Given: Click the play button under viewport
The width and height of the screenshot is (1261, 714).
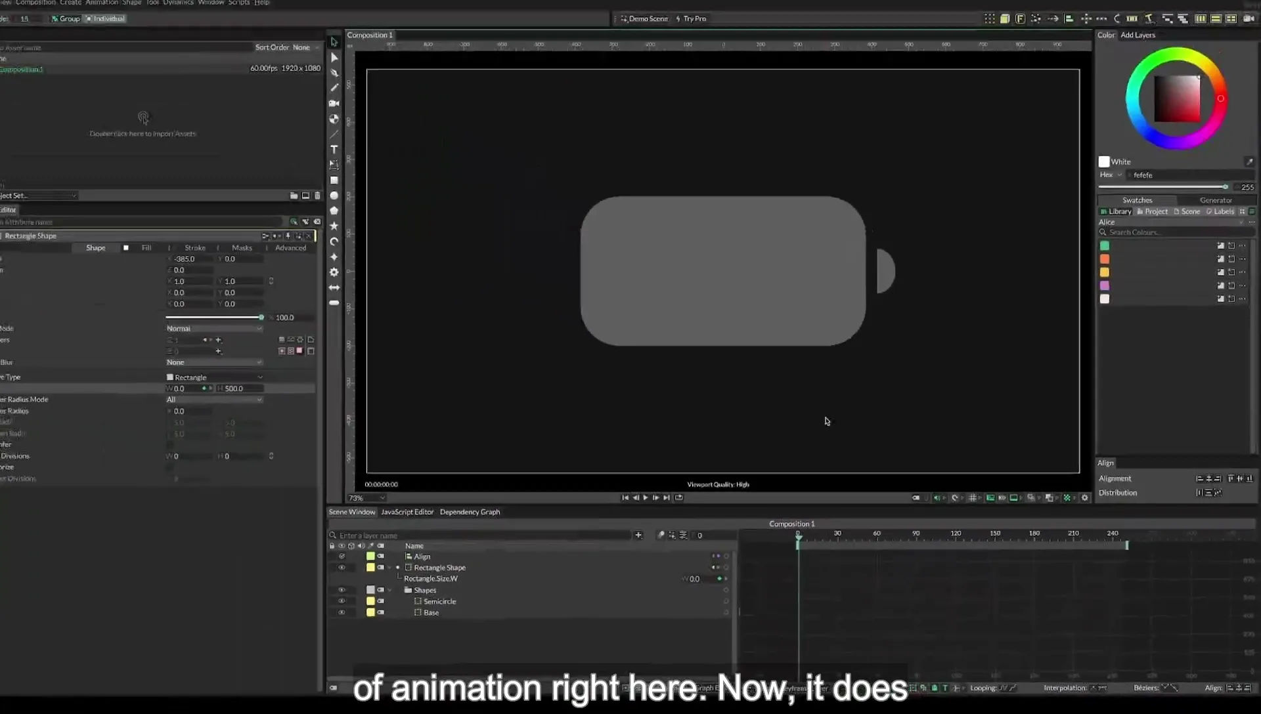Looking at the screenshot, I should pyautogui.click(x=646, y=497).
